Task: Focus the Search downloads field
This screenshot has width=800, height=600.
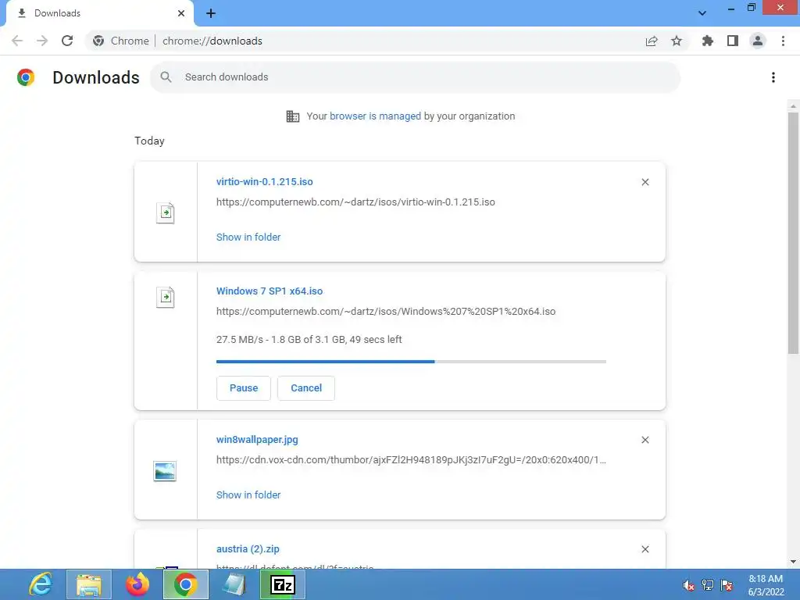Action: [x=416, y=77]
